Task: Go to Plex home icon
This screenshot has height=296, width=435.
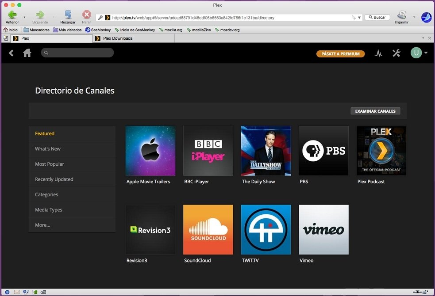Action: point(27,53)
